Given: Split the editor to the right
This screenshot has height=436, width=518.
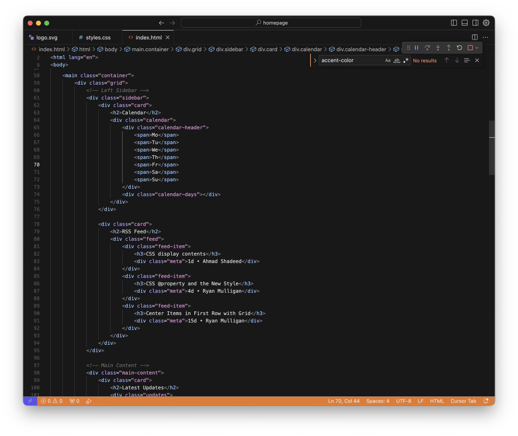Looking at the screenshot, I should pyautogui.click(x=475, y=38).
